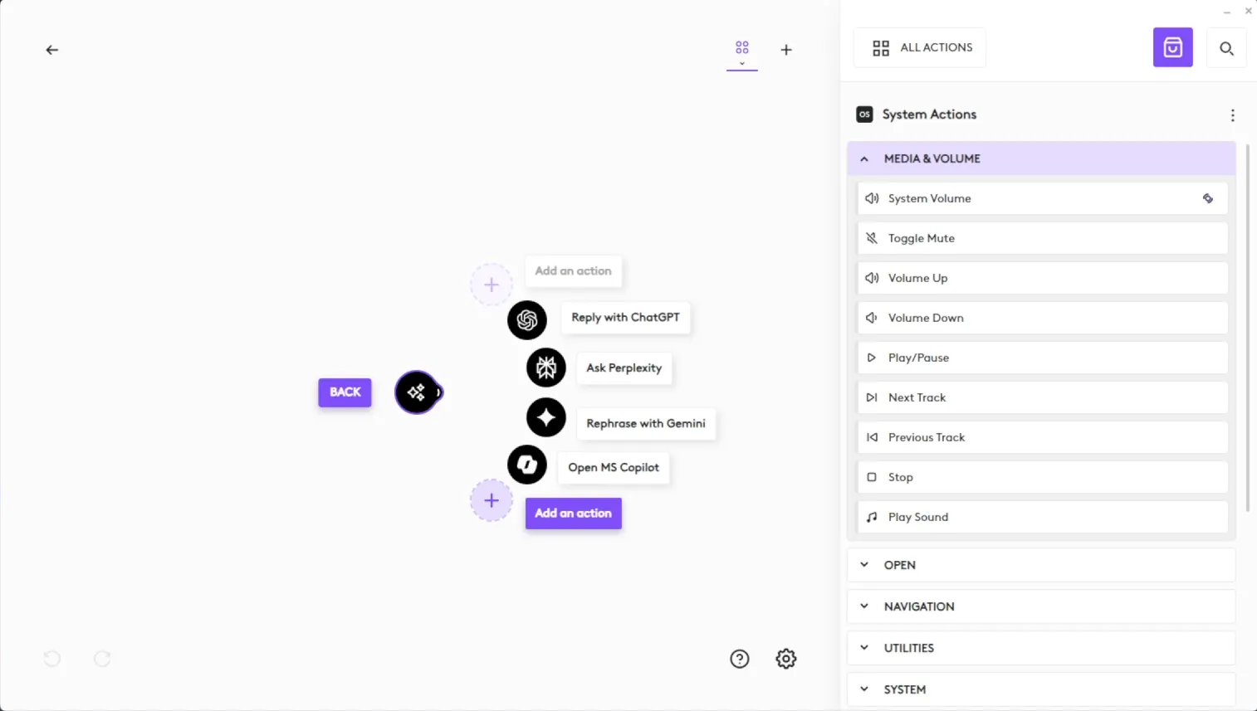
Task: Open the help question mark icon
Action: (740, 659)
